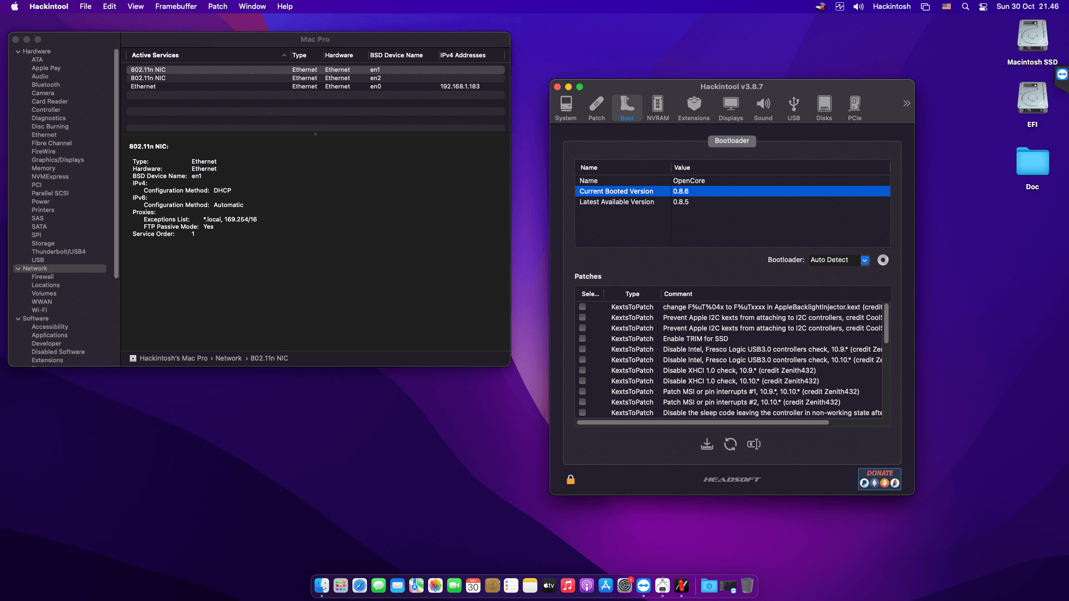The image size is (1069, 601).
Task: Select the PCIe toolbar icon
Action: tap(854, 108)
